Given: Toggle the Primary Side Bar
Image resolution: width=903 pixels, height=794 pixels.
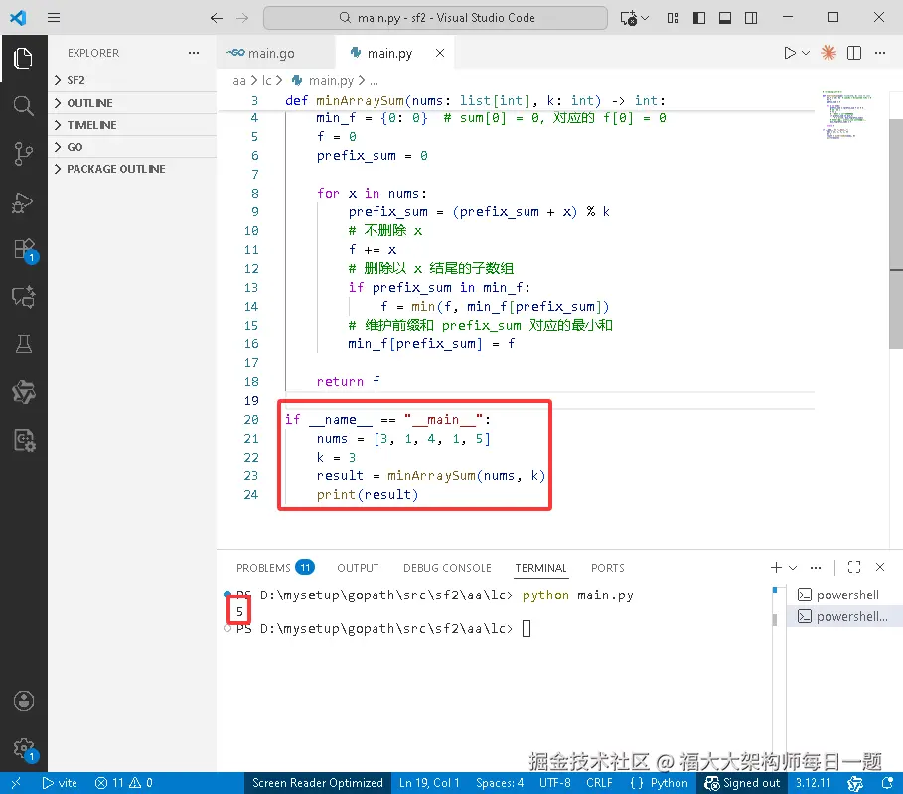Looking at the screenshot, I should 699,18.
